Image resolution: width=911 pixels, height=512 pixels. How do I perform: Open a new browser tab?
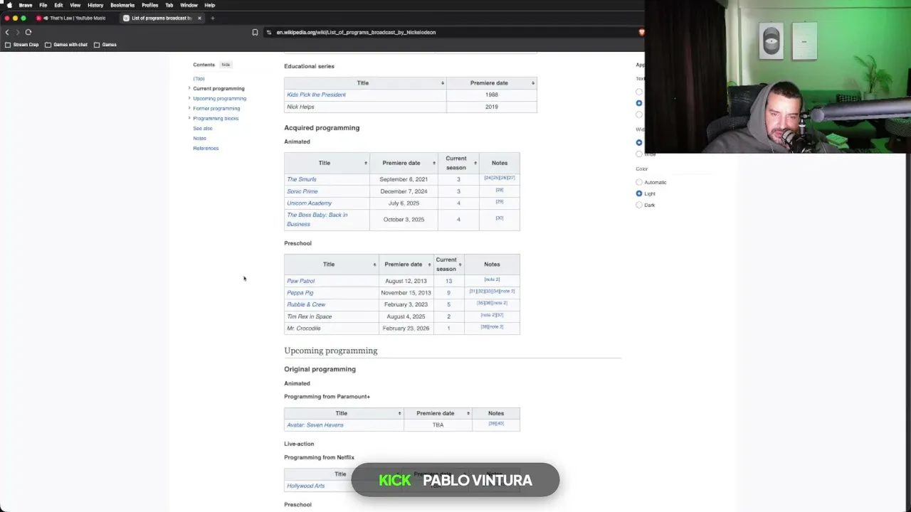[x=212, y=18]
